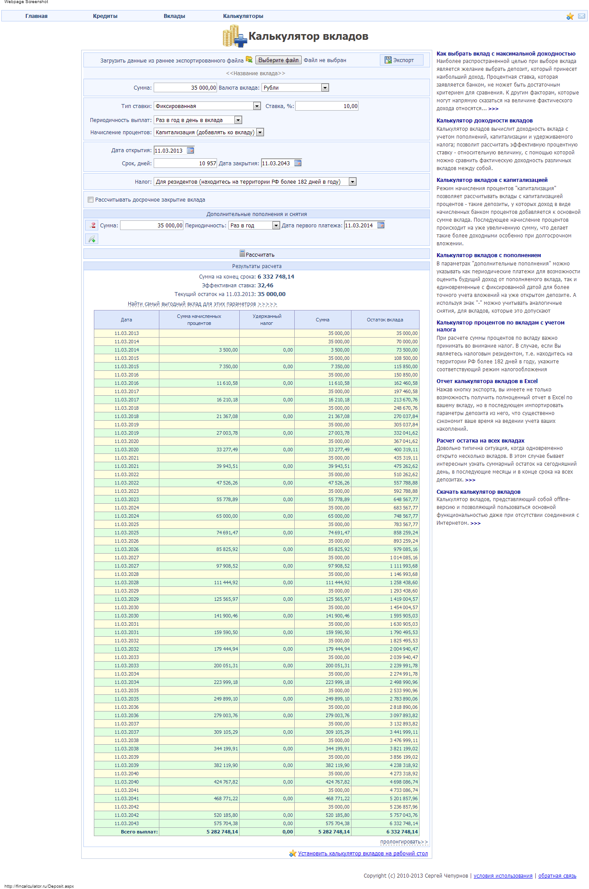Image resolution: width=589 pixels, height=889 pixels.
Task: Click the desktop install star icon
Action: (x=293, y=853)
